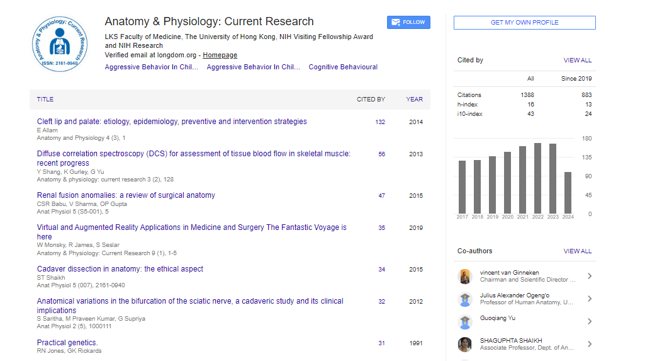Screen dimensions: 645x361
Task: Click Guoqiang Yu's avatar icon
Action: coord(465,321)
